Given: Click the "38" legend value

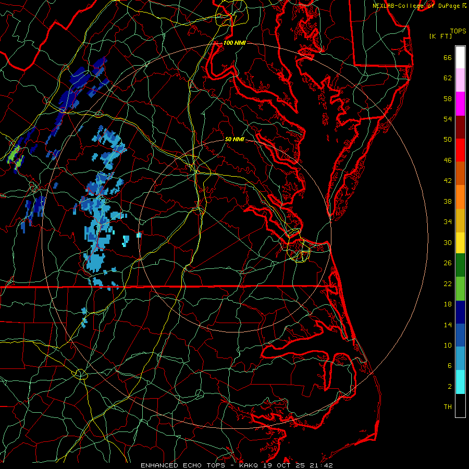Looking at the screenshot, I should tap(448, 202).
